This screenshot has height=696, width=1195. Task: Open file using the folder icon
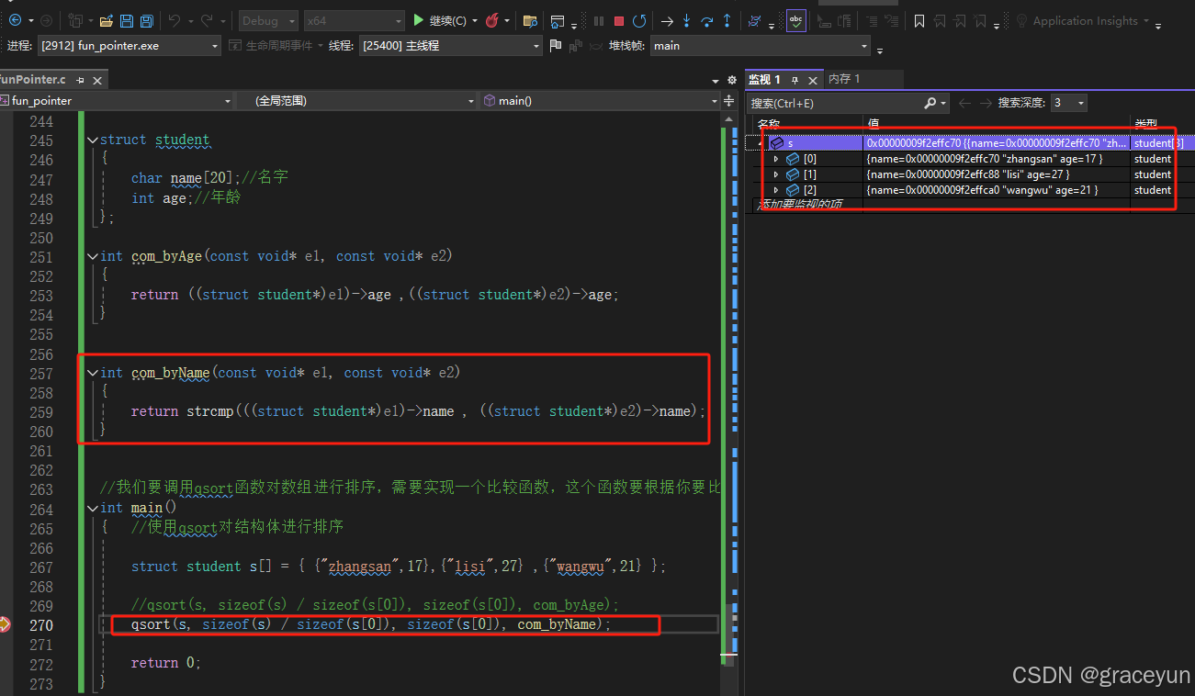[x=107, y=20]
